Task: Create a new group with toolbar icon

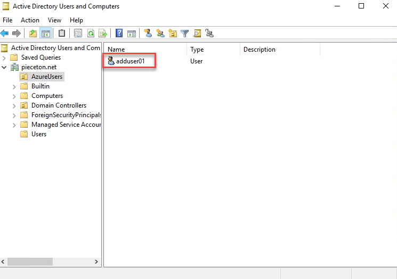Action: pos(160,33)
